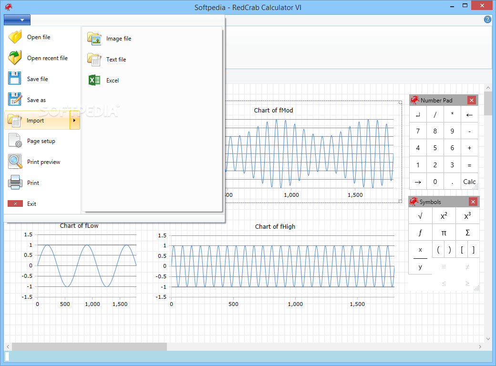The height and width of the screenshot is (366, 496).
Task: Click the 0 key on Number Pad
Action: coord(435,182)
